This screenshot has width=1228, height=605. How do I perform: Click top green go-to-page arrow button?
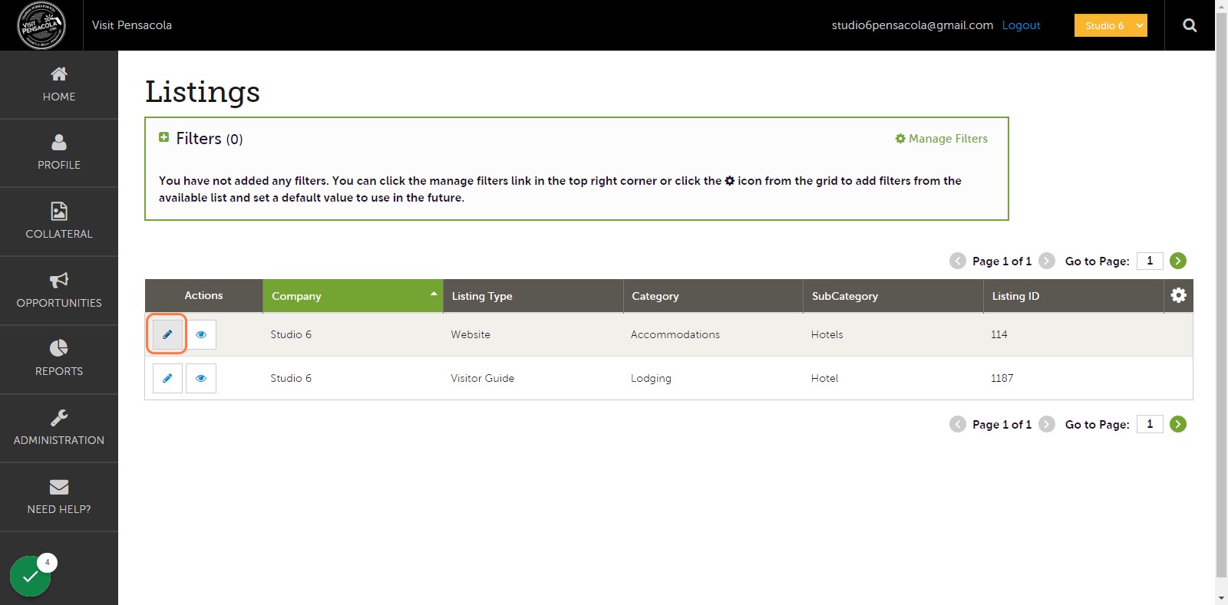[1178, 261]
